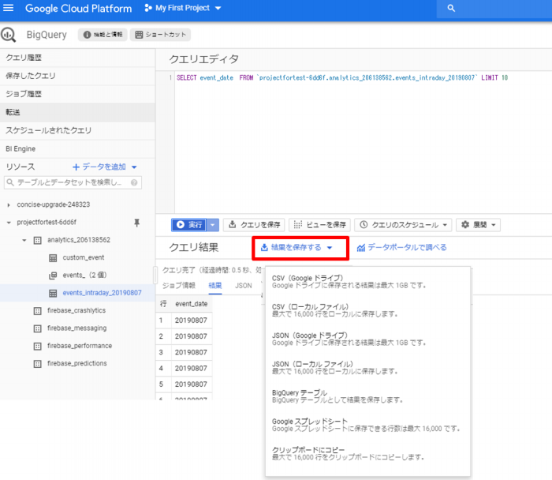Expand the concise-upgrade-248323 project
This screenshot has width=552, height=480.
point(9,204)
